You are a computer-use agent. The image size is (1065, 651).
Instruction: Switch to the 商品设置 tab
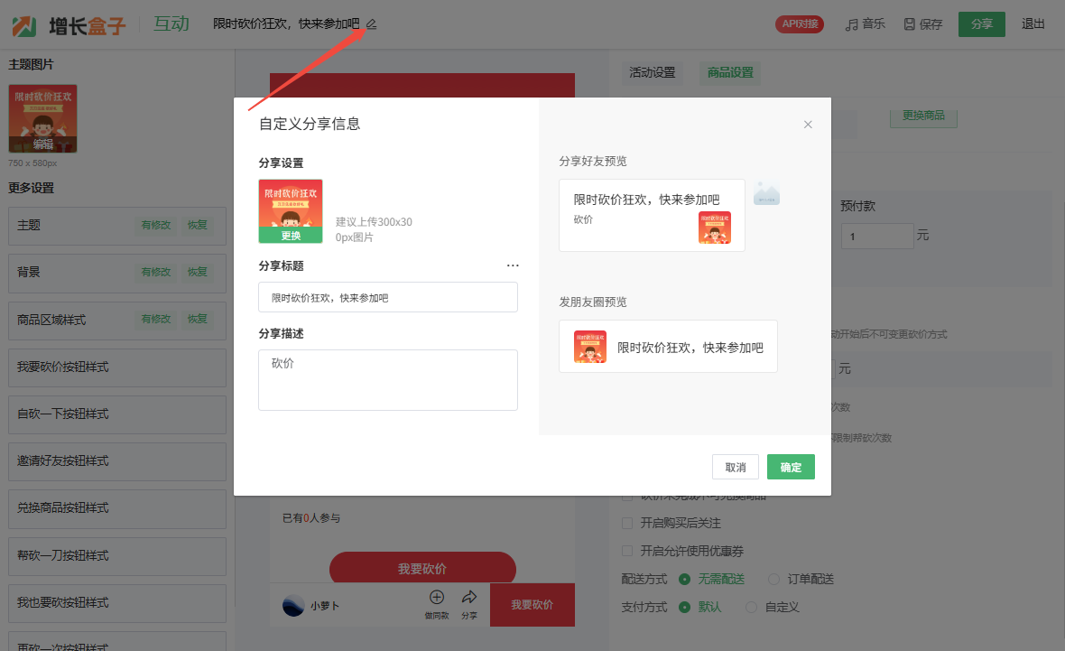click(x=730, y=73)
